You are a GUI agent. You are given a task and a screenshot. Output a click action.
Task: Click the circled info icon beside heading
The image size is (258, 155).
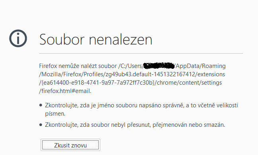[x=18, y=39]
